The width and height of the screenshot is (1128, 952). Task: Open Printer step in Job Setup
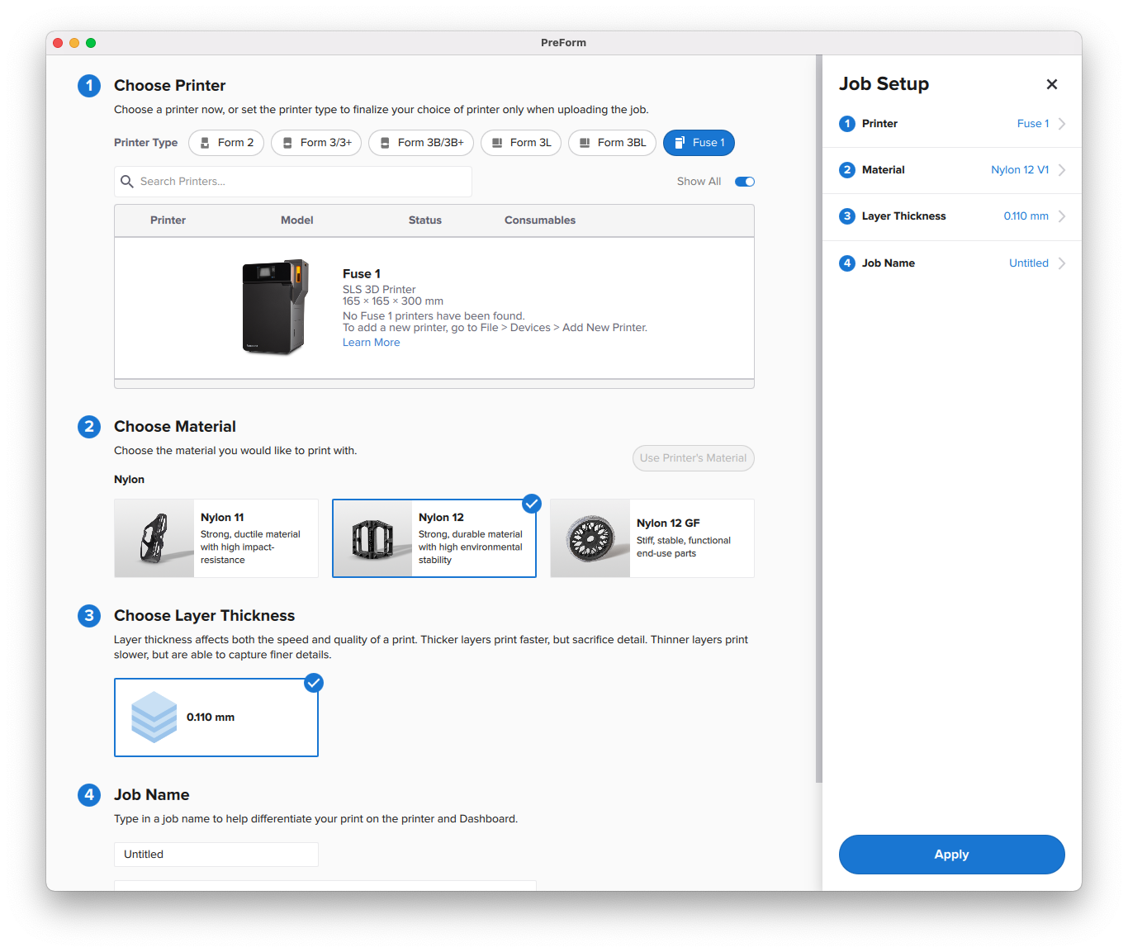(x=952, y=124)
